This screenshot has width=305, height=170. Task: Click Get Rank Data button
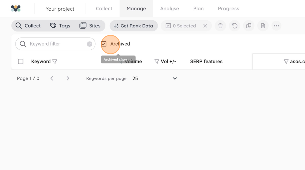(x=134, y=26)
